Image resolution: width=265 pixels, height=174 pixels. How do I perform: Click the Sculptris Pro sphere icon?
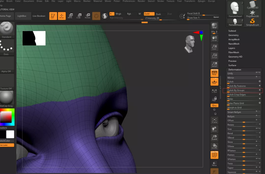coord(105,16)
